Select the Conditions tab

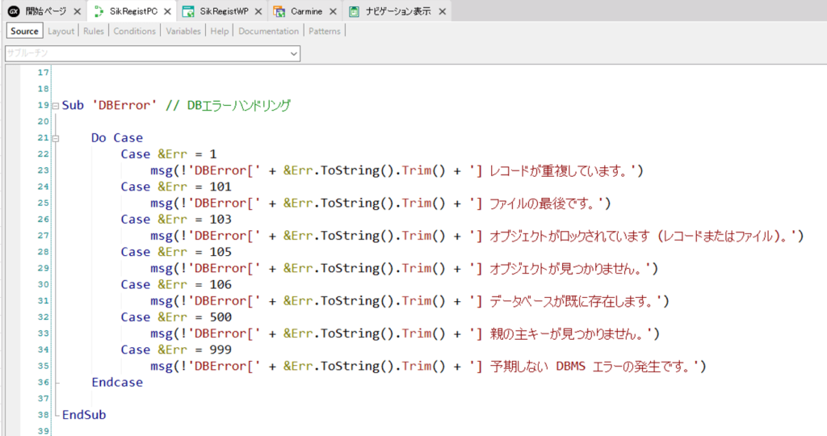tap(134, 31)
